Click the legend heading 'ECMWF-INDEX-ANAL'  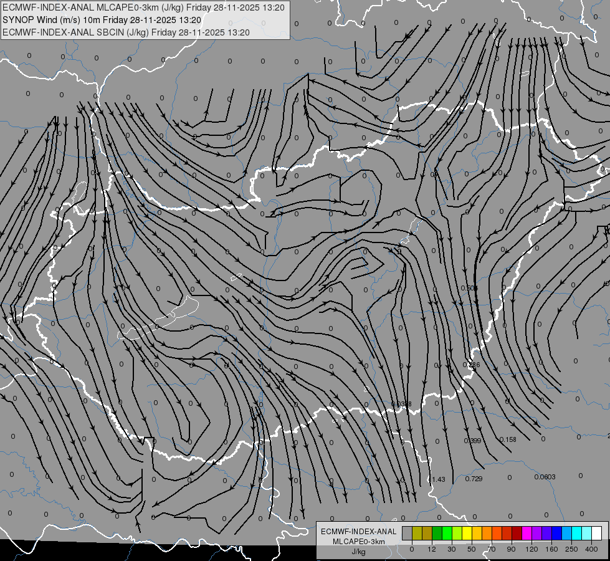point(359,532)
